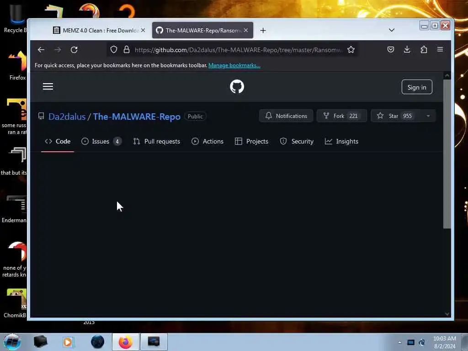The height and width of the screenshot is (351, 468).
Task: Select the Firefox desktop shortcut
Action: (17, 66)
